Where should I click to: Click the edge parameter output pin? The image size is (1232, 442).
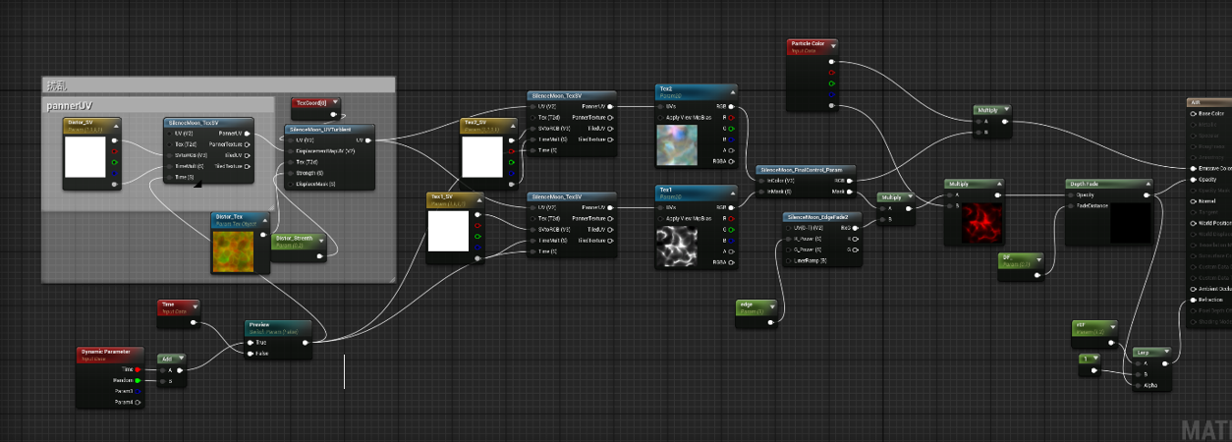[x=770, y=322]
